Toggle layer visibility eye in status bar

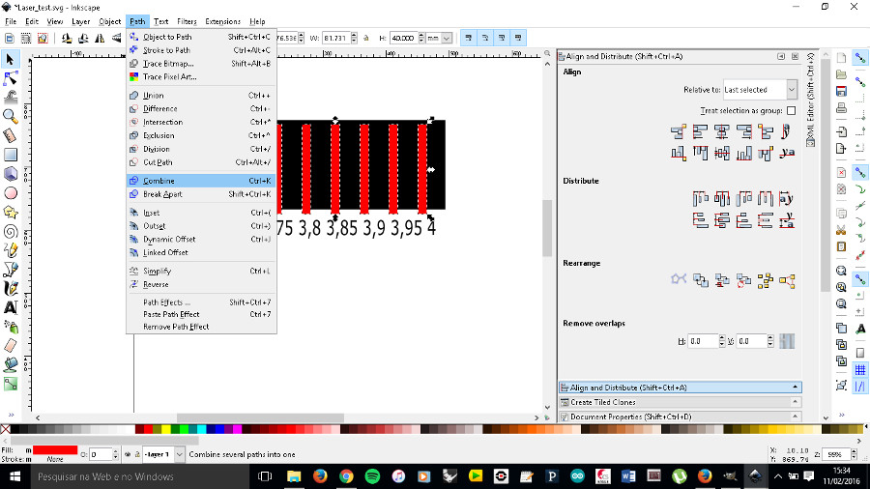point(128,454)
